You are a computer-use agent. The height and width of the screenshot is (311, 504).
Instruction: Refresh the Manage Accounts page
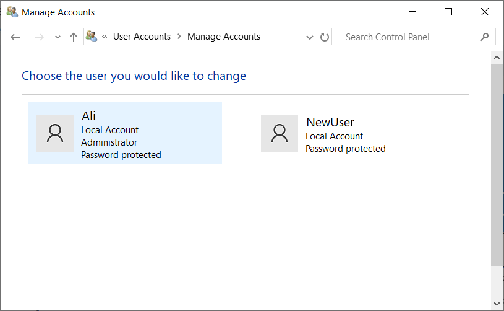tap(325, 37)
